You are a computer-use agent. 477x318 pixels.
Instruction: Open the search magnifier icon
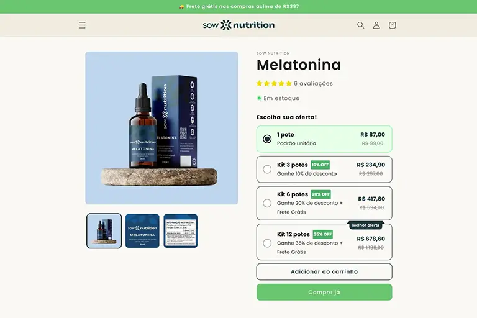tap(360, 25)
